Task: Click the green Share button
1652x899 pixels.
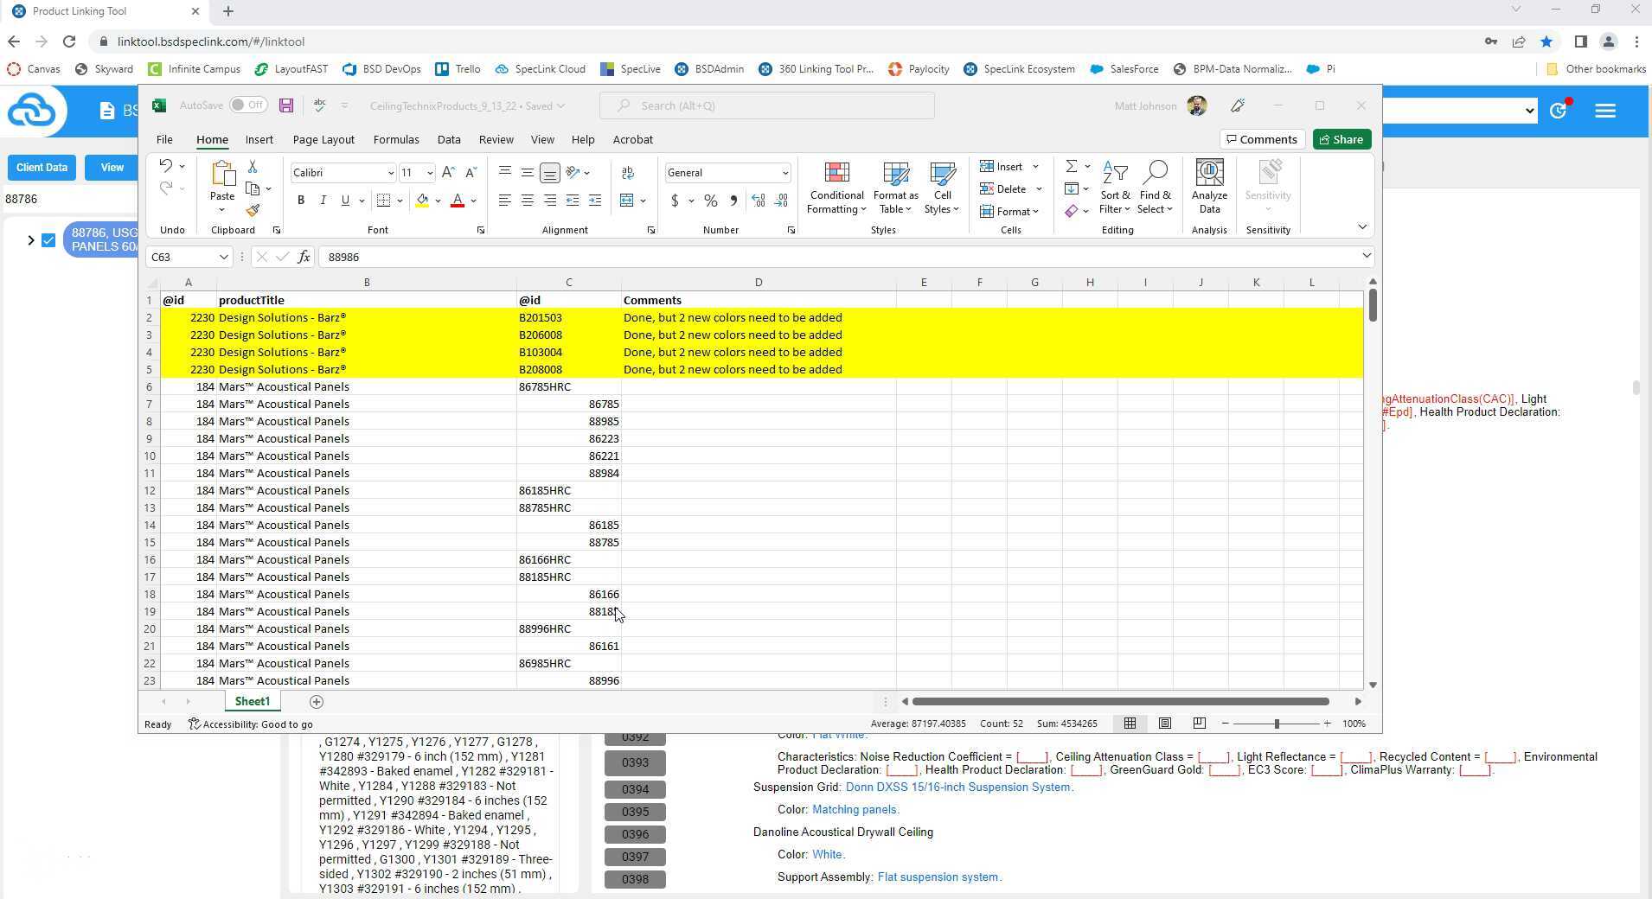Action: pyautogui.click(x=1341, y=139)
